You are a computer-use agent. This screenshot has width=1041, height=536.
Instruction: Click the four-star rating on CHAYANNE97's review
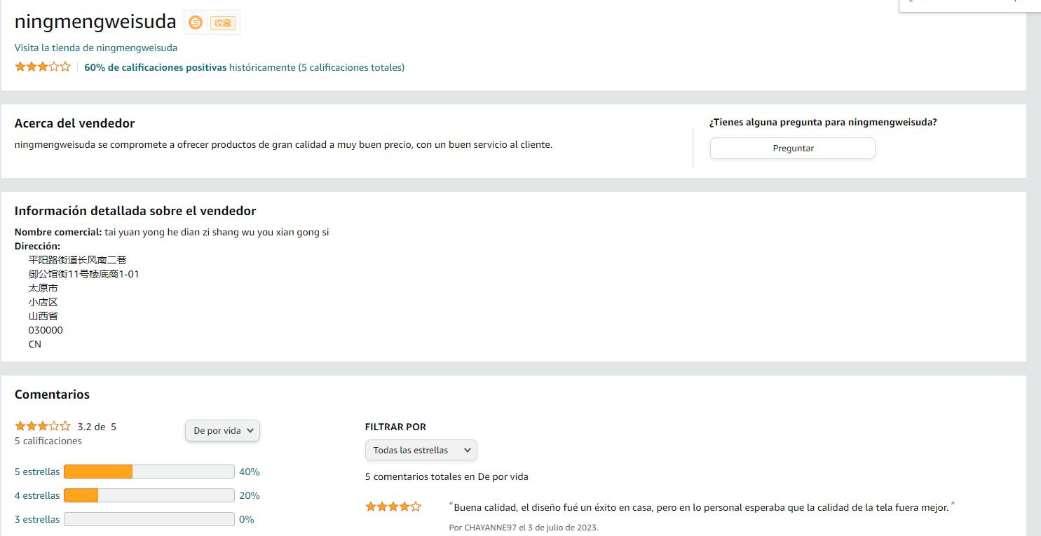pyautogui.click(x=393, y=507)
